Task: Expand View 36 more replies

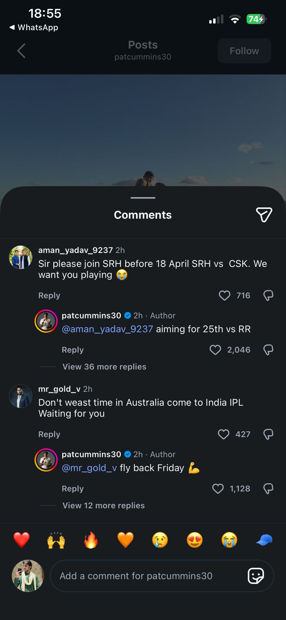Action: pos(104,367)
